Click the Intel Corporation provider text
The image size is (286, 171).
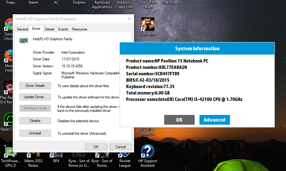pyautogui.click(x=73, y=52)
